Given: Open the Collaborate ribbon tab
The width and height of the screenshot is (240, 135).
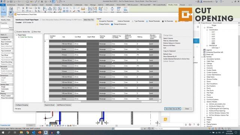Looking at the screenshot, I should (78, 5).
